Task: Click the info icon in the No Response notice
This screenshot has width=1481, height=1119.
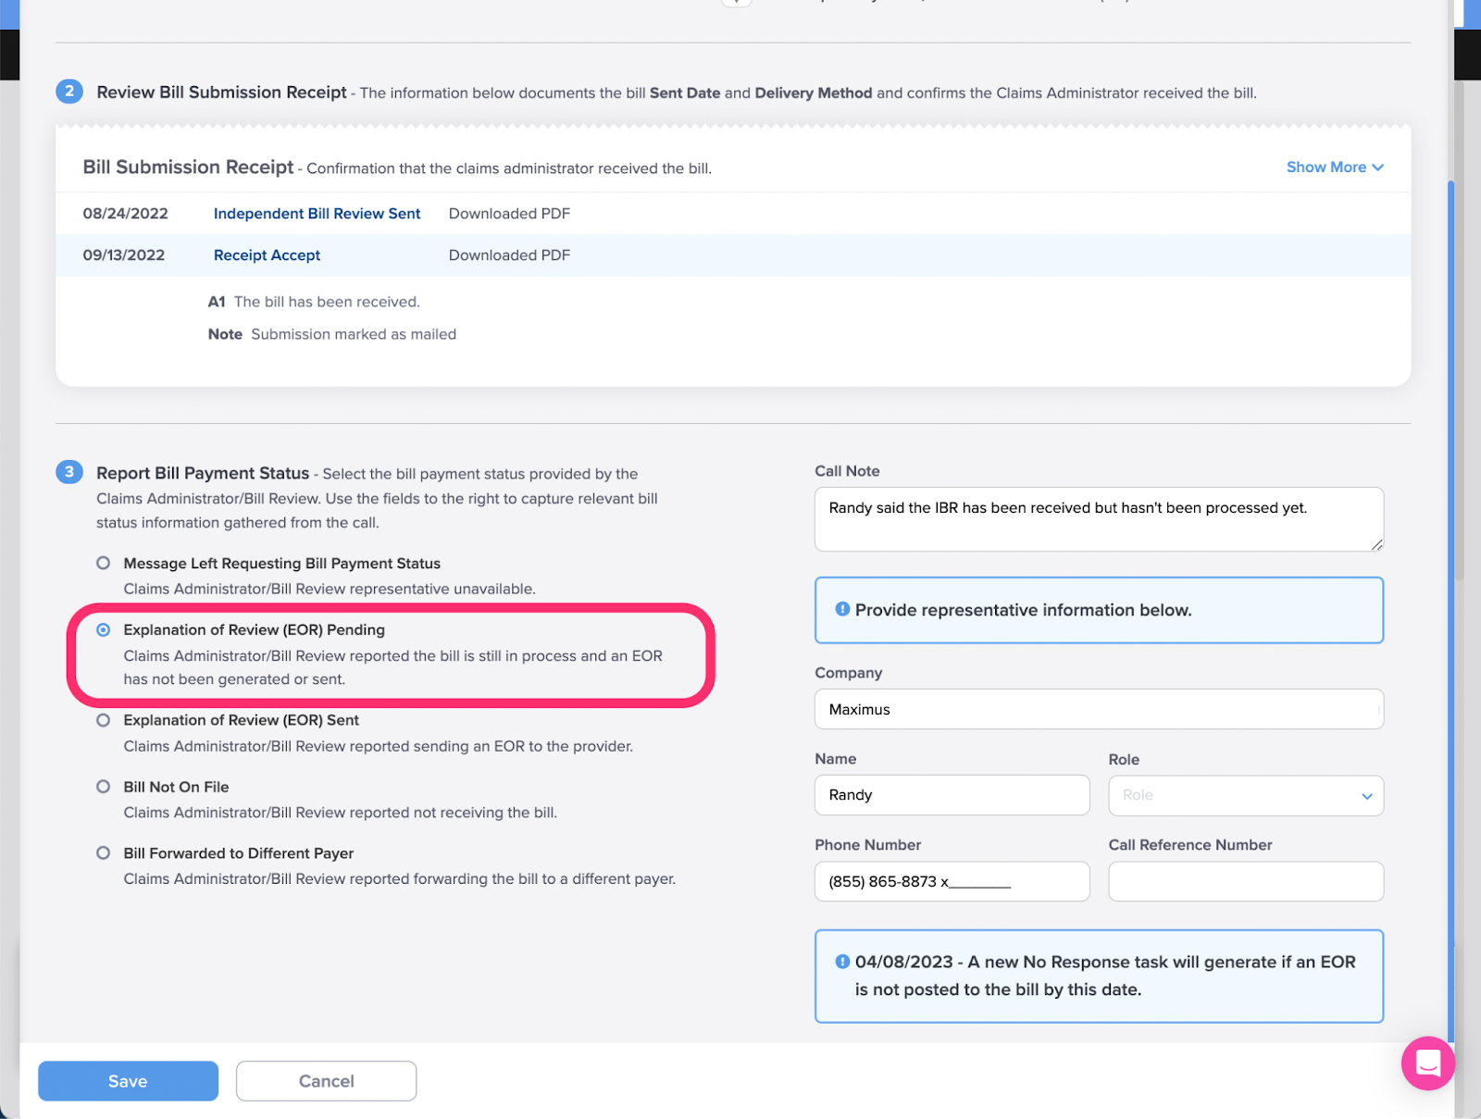Action: (x=841, y=961)
